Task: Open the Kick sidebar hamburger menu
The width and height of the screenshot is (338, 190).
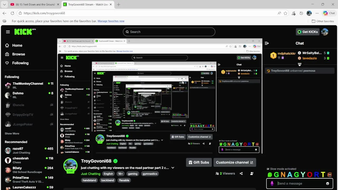Action: tap(8, 32)
